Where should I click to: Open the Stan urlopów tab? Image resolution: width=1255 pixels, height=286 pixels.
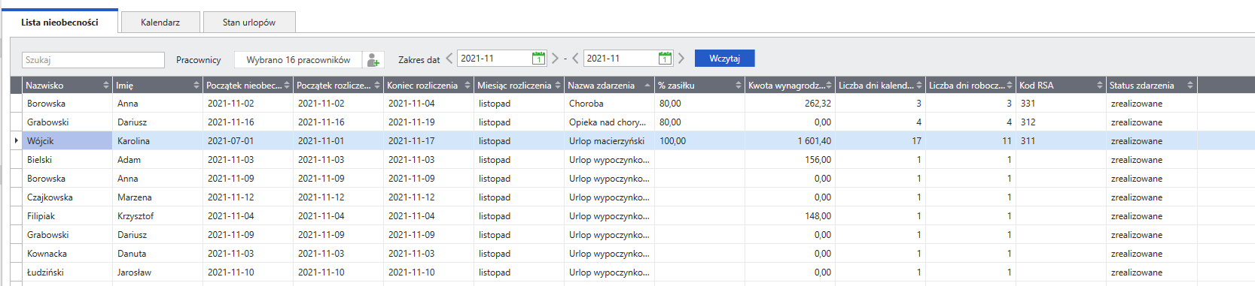249,23
